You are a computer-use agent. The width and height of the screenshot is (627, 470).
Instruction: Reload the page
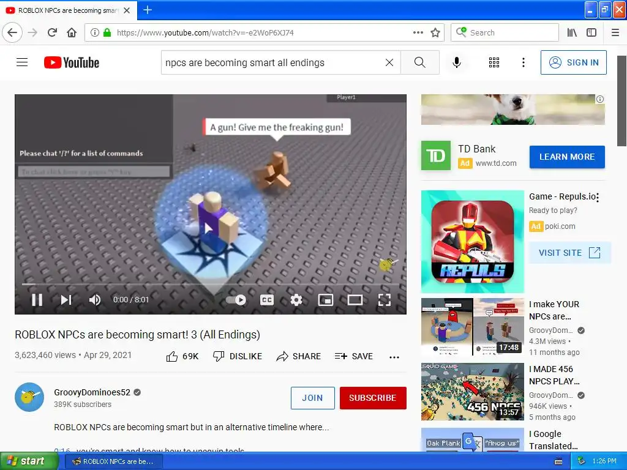coord(53,33)
